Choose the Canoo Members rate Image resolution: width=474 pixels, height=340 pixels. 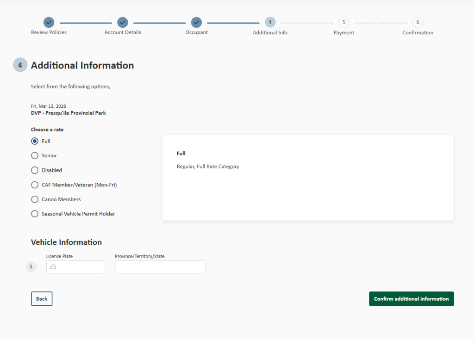(x=34, y=199)
